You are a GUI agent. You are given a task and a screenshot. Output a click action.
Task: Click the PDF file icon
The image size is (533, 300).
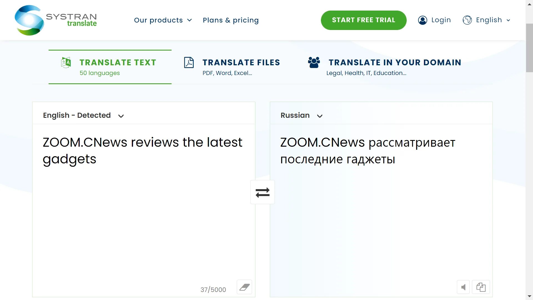189,62
